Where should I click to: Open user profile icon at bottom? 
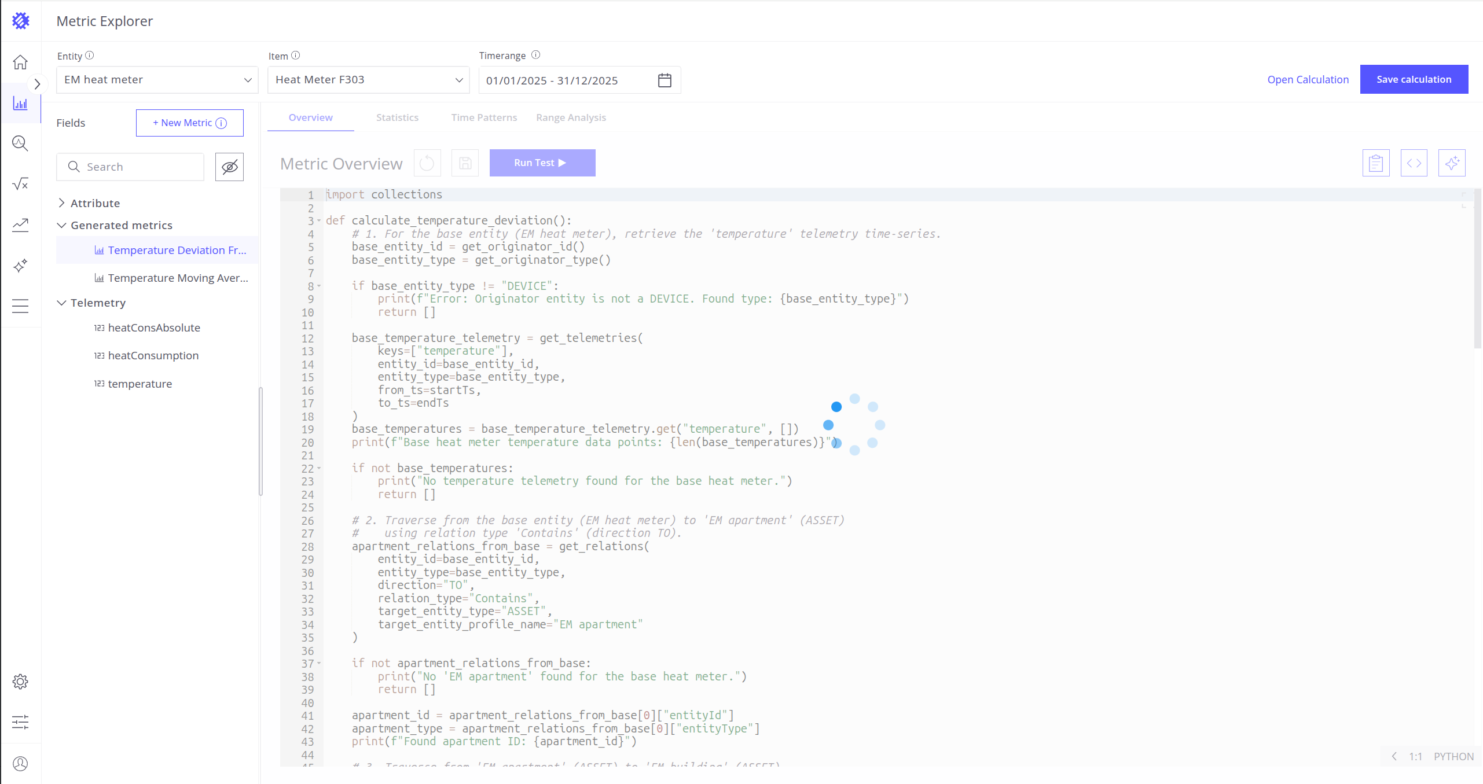pos(20,764)
